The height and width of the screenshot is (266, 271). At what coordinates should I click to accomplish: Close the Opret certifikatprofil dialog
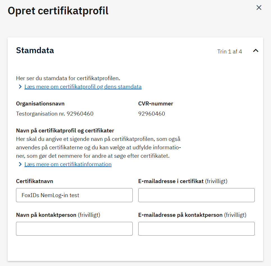click(x=259, y=8)
